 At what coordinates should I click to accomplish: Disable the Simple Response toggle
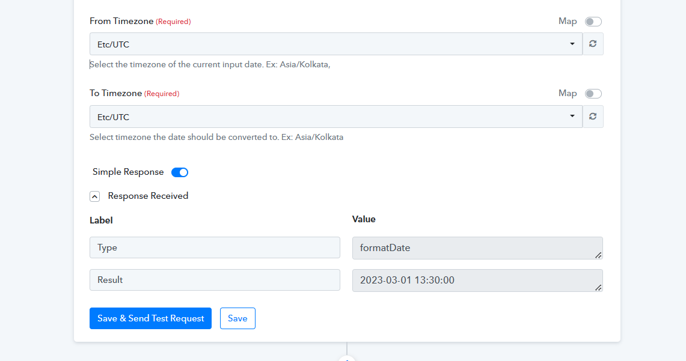coord(179,172)
